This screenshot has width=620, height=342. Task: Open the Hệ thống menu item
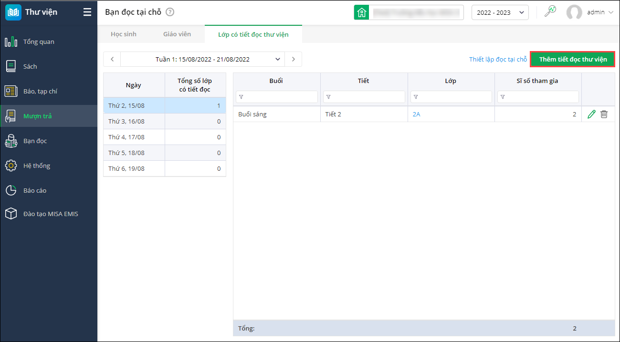tap(49, 166)
